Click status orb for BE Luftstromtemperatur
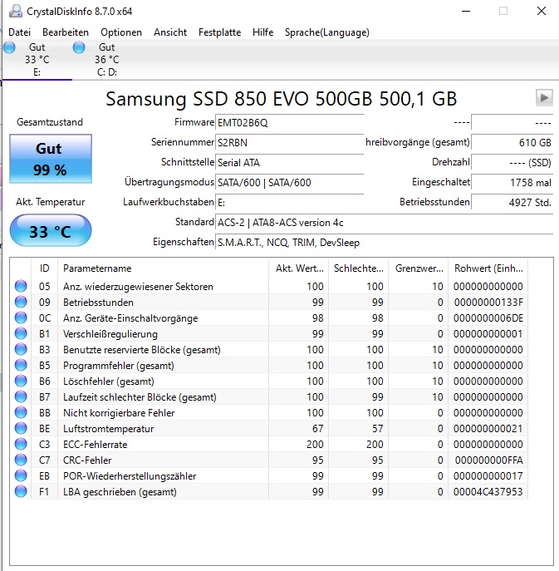 21,428
